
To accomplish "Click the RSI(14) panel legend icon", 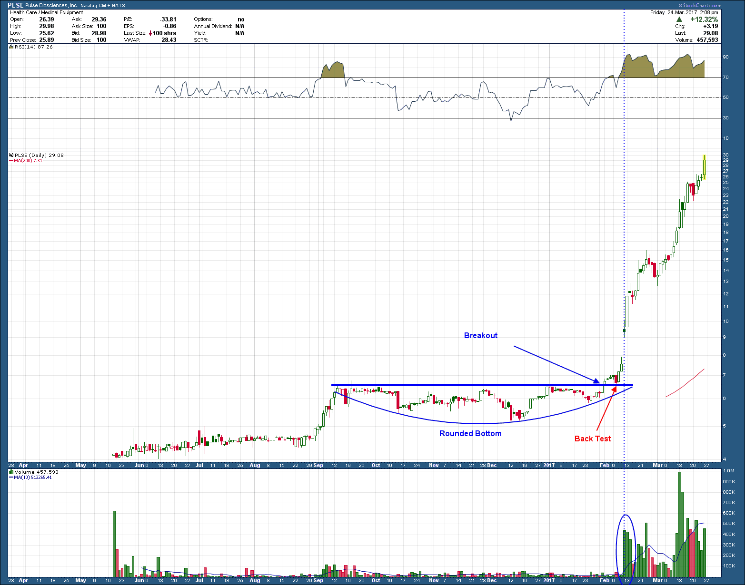I will pyautogui.click(x=11, y=47).
